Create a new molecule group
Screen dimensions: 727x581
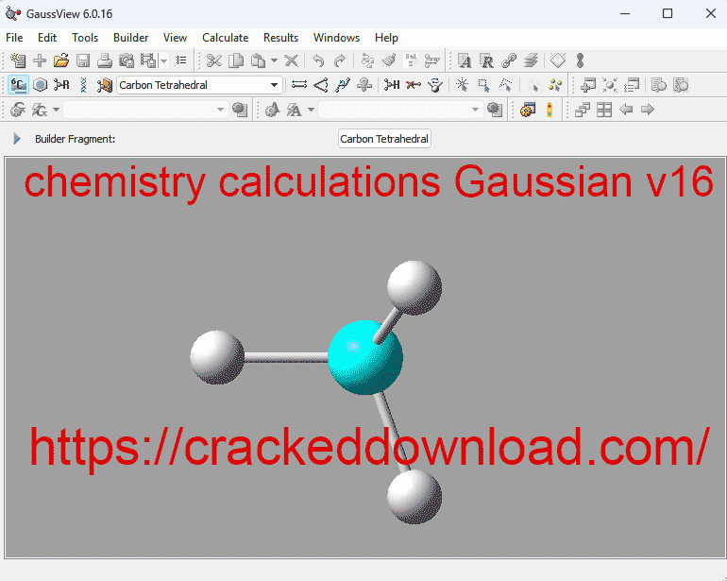(x=18, y=60)
